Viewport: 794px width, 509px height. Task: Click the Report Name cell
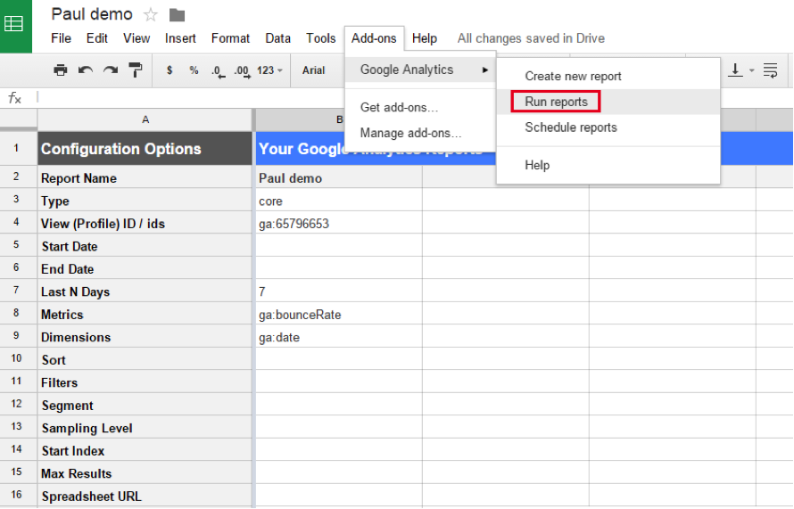pos(145,178)
